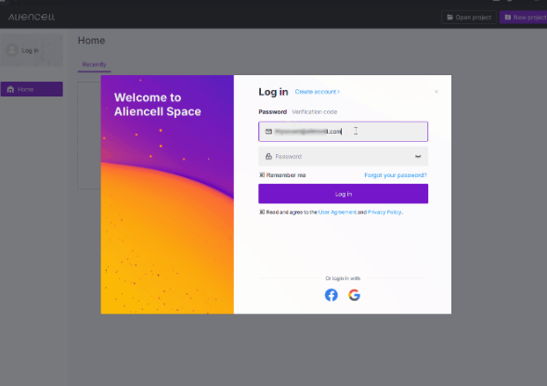Screen dimensions: 547x386
Task: Click the Open project folder icon
Action: (x=450, y=17)
